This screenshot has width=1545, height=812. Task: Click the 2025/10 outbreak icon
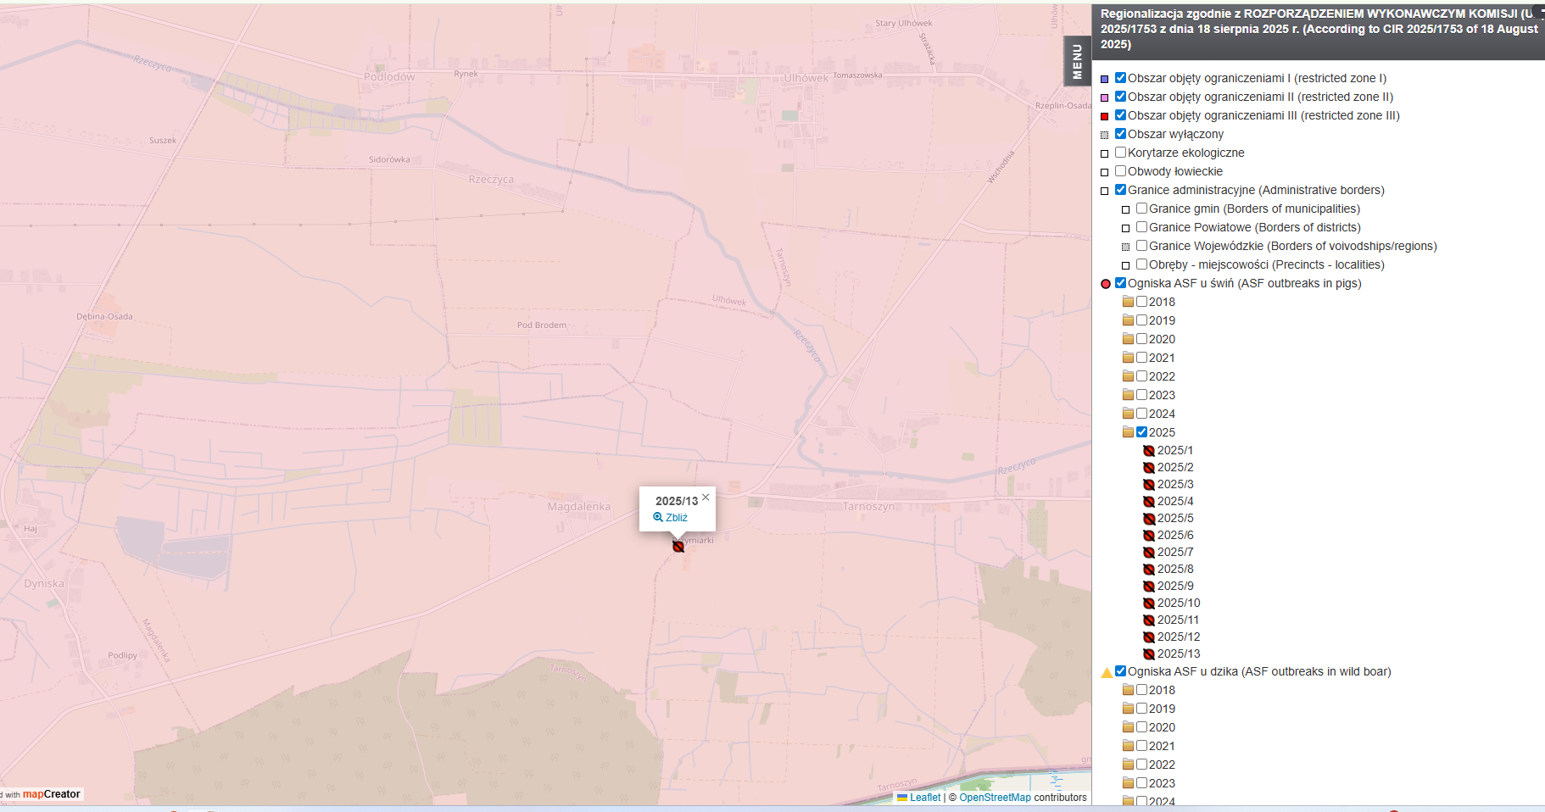(x=1149, y=603)
